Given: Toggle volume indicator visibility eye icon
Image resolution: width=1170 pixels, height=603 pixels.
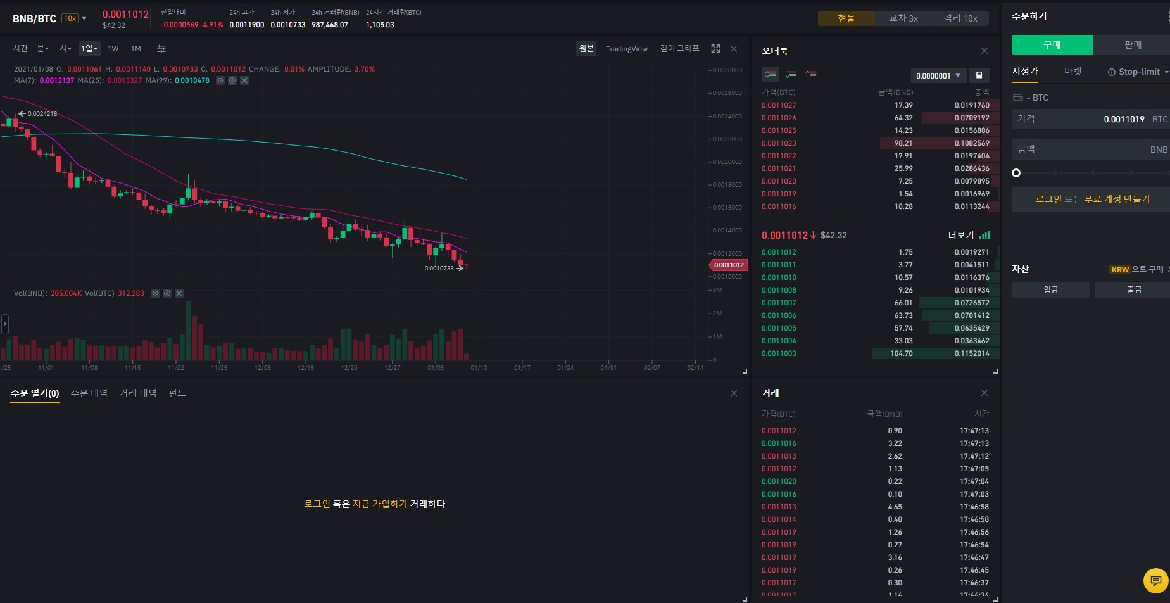Looking at the screenshot, I should (155, 293).
